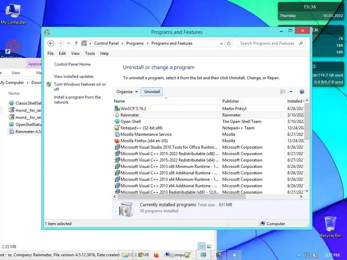Click the Firefox icon in program list
Image resolution: width=347 pixels, height=260 pixels.
(117, 140)
